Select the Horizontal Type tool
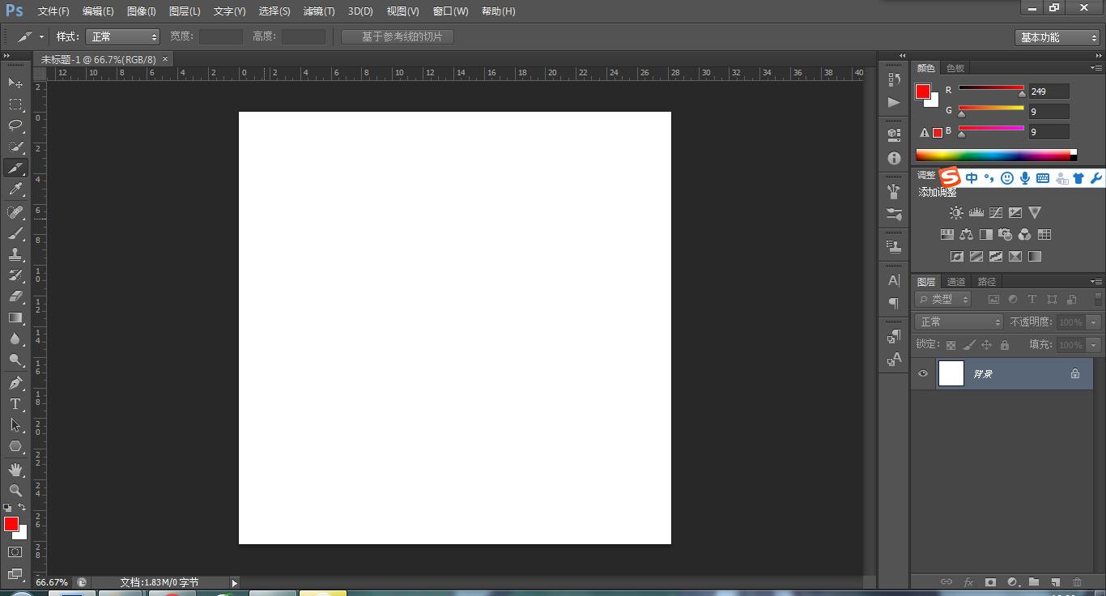 click(x=15, y=404)
